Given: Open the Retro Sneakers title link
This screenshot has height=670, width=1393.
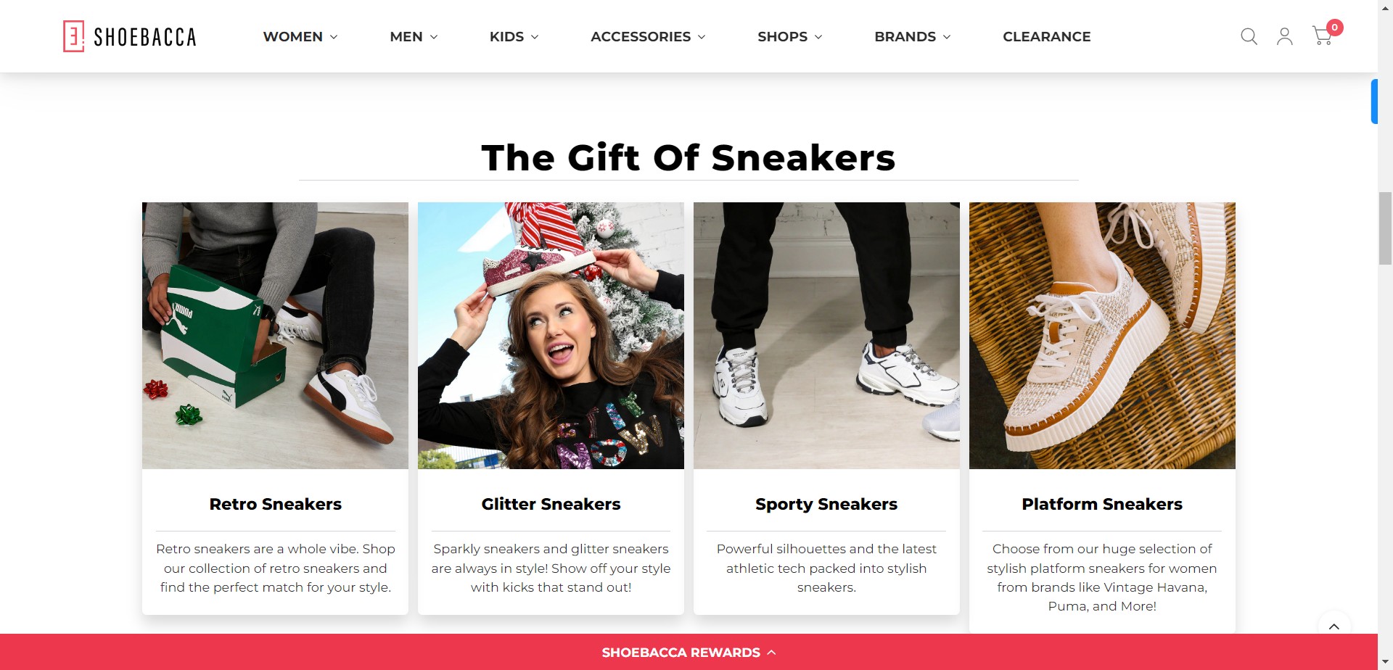Looking at the screenshot, I should 276,504.
